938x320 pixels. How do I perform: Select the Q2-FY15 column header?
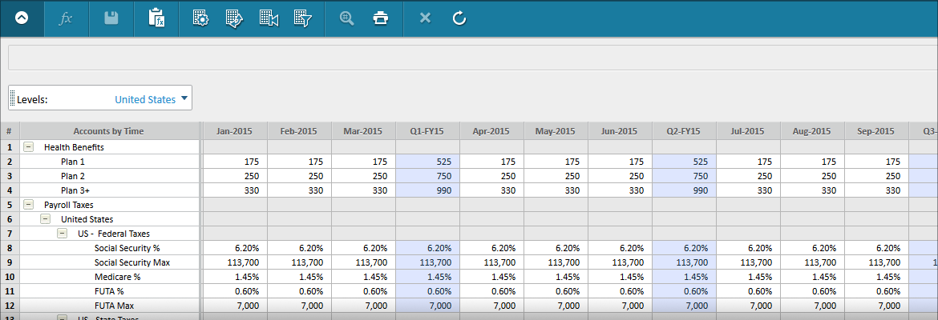(684, 131)
